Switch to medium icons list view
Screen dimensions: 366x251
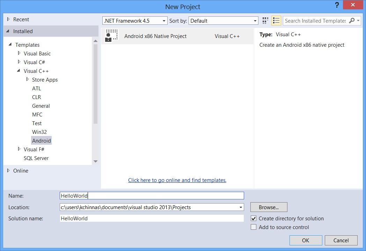click(x=276, y=21)
